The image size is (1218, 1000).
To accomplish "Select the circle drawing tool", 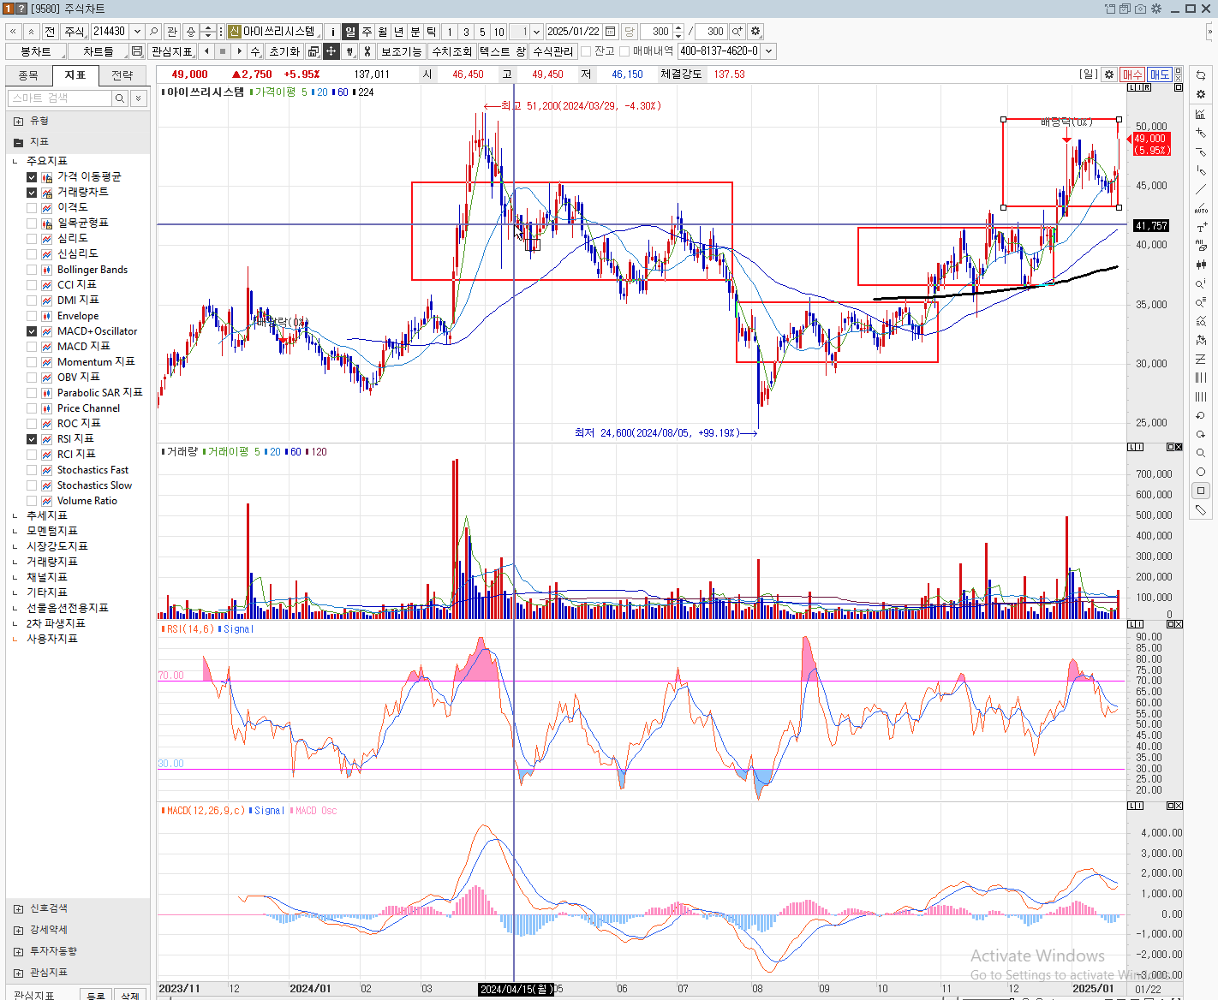I will pos(1201,472).
